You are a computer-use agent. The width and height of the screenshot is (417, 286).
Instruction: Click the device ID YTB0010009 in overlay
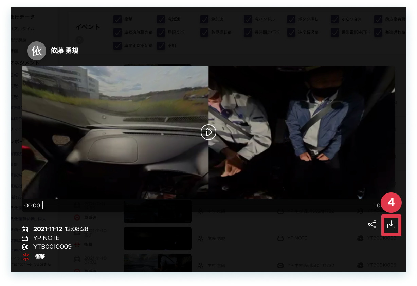pos(52,247)
